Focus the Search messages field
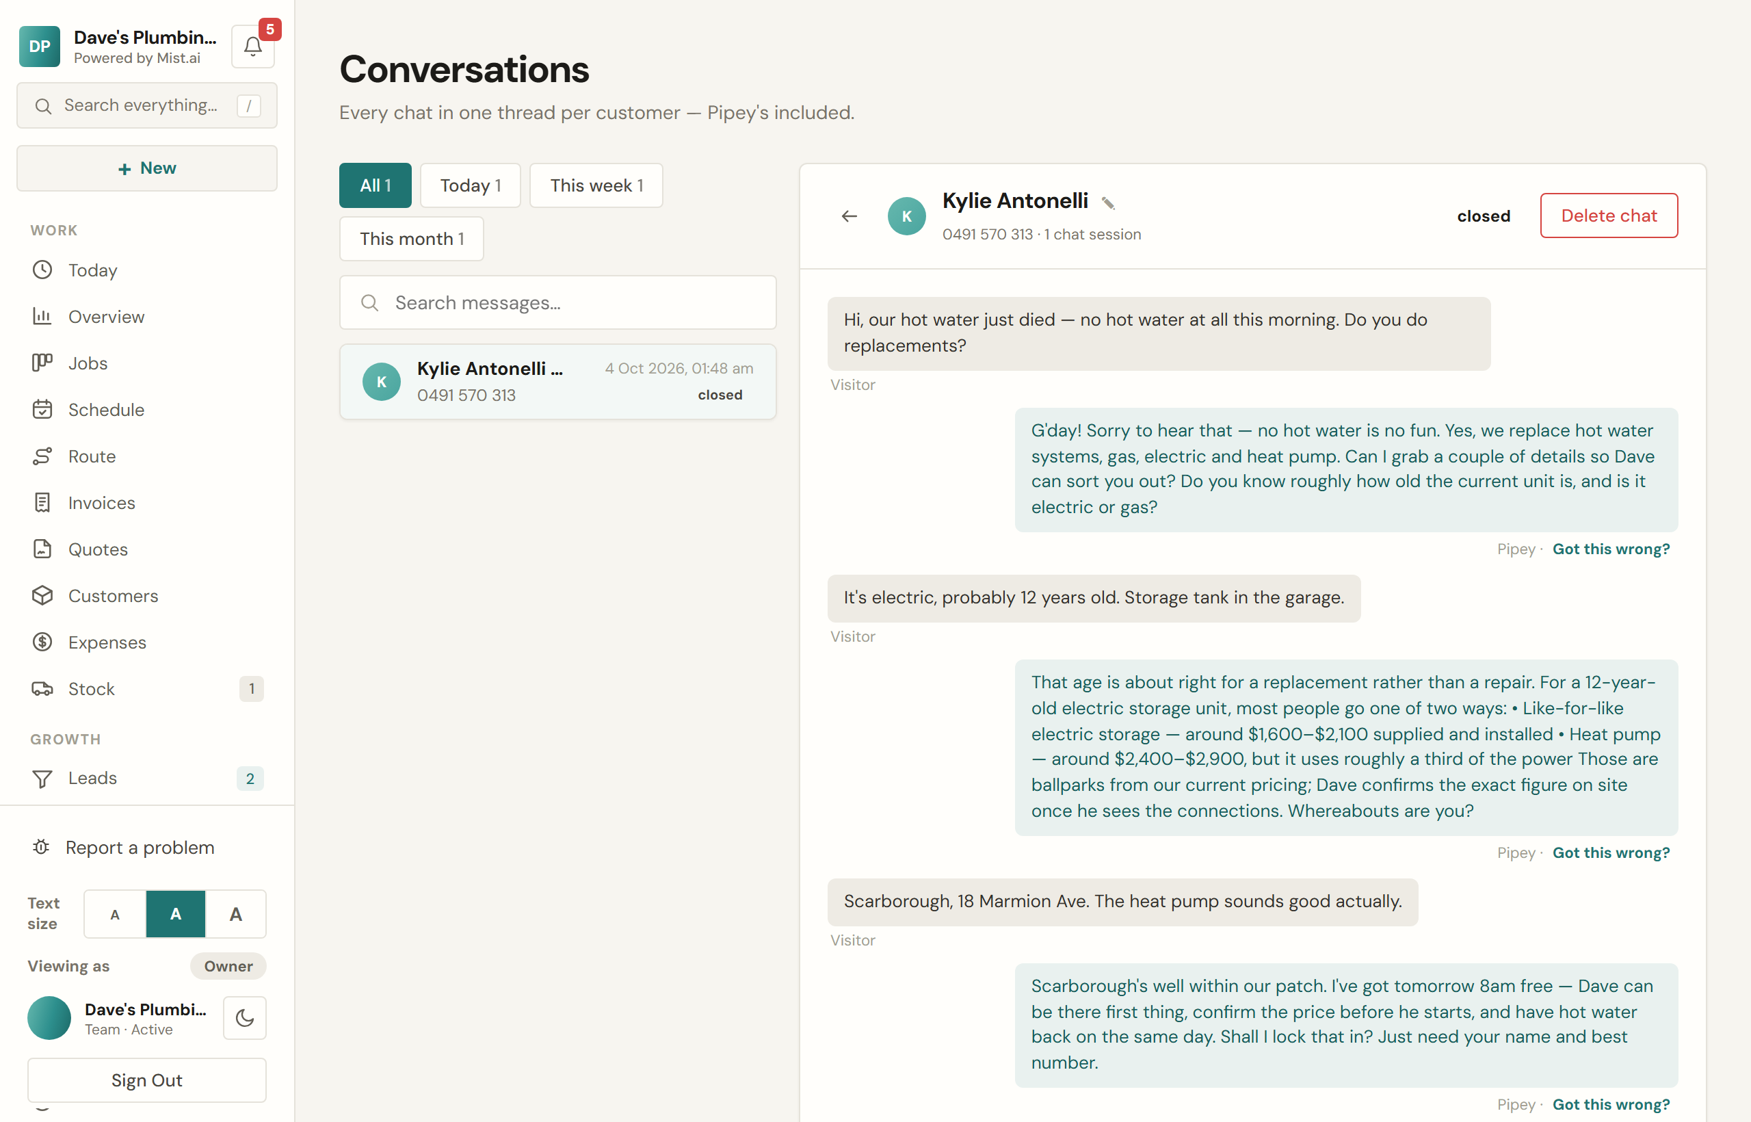Image resolution: width=1751 pixels, height=1122 pixels. [558, 302]
